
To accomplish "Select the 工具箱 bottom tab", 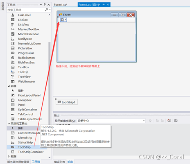I will pos(36,162).
